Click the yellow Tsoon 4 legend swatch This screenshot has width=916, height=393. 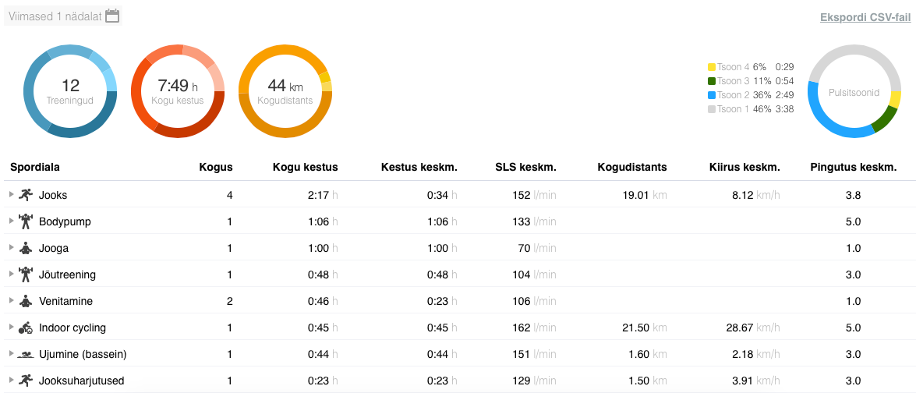point(711,67)
